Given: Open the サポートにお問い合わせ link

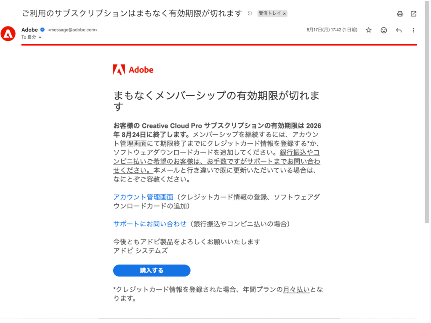Looking at the screenshot, I should (150, 224).
